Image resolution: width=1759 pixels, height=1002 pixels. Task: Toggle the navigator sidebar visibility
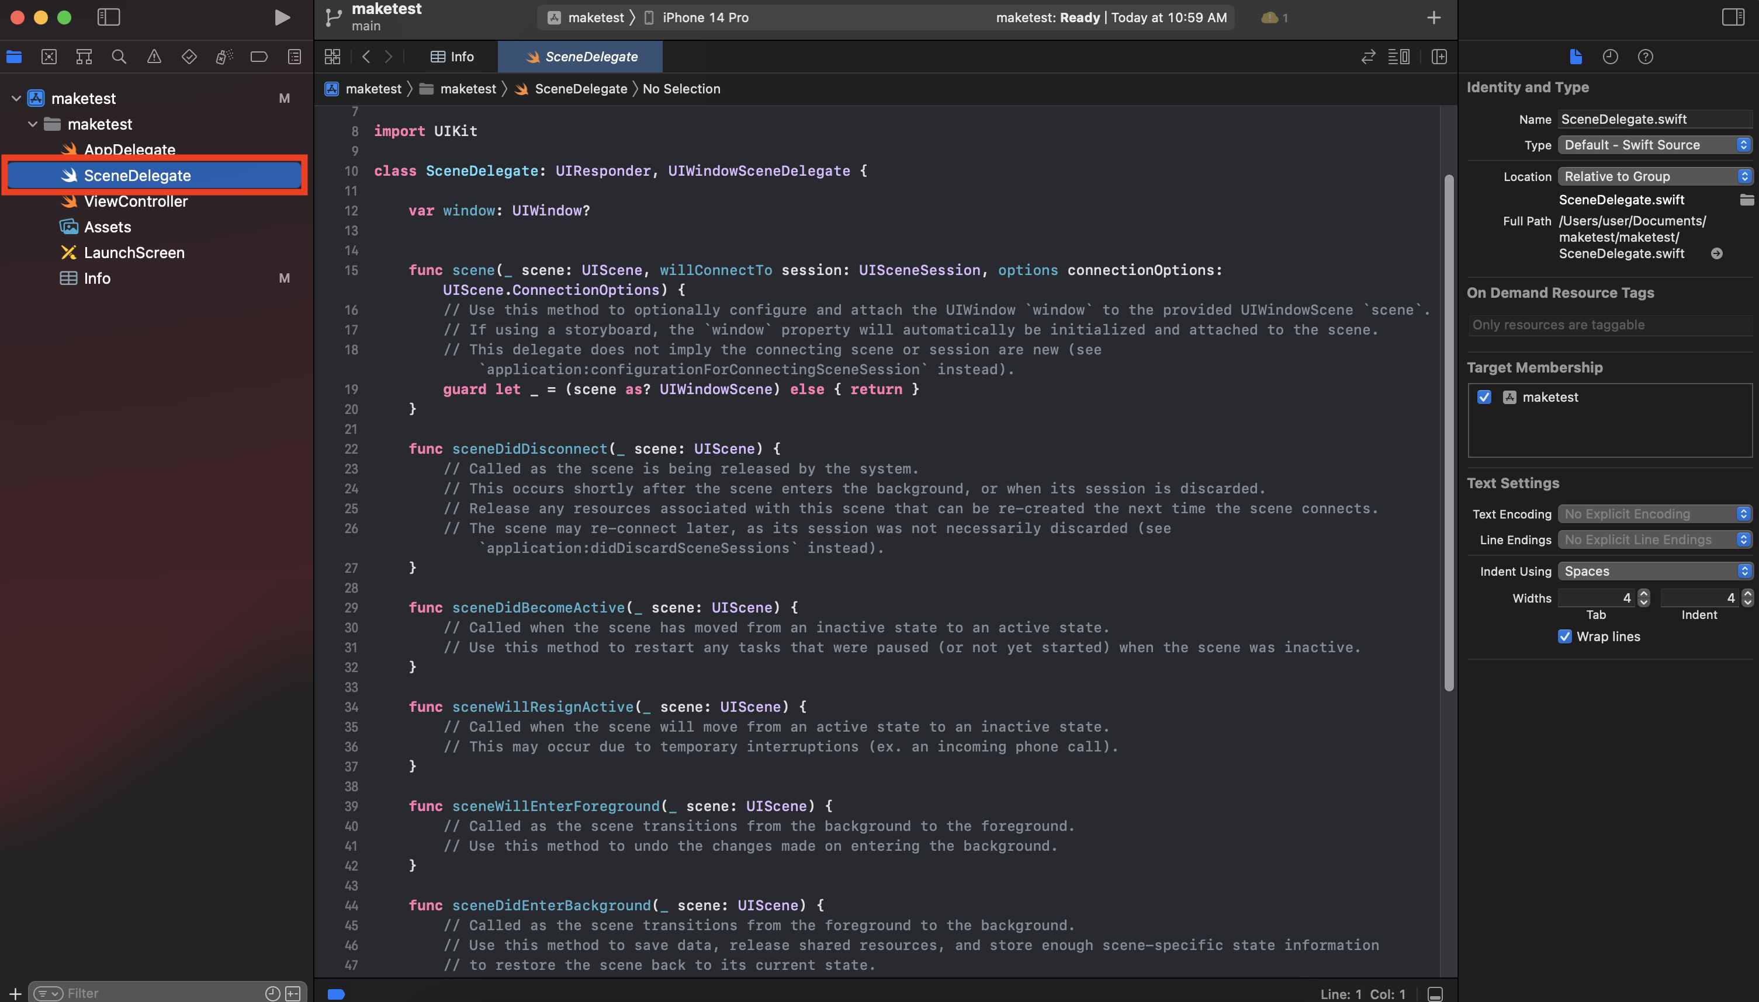(x=108, y=17)
